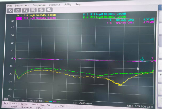Open the Utility menu
This screenshot has width=169, height=109.
pos(68,5)
